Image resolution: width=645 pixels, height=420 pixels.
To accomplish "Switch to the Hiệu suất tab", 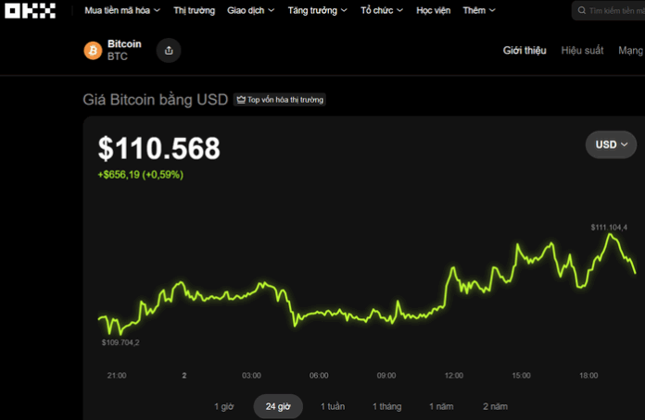I will (582, 51).
